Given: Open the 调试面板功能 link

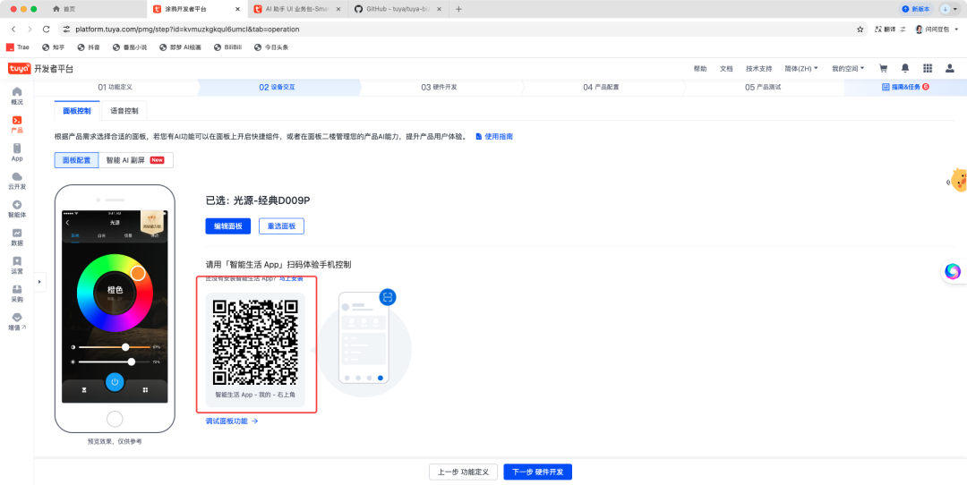Looking at the screenshot, I should click(232, 421).
